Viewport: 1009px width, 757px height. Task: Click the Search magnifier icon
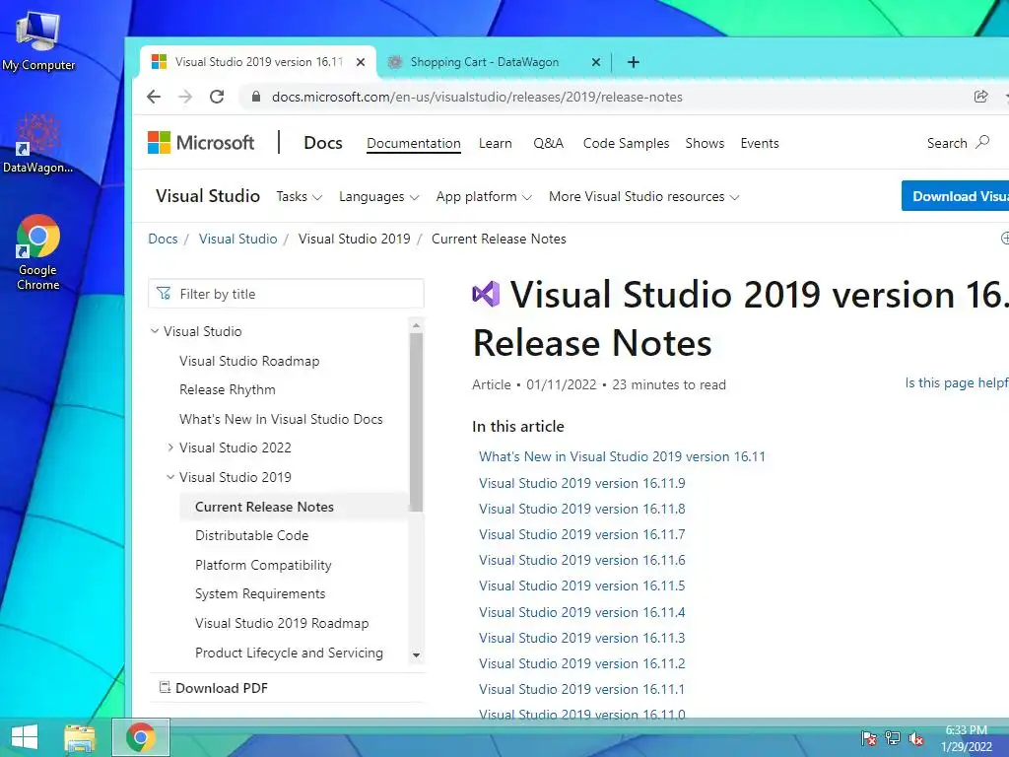982,142
